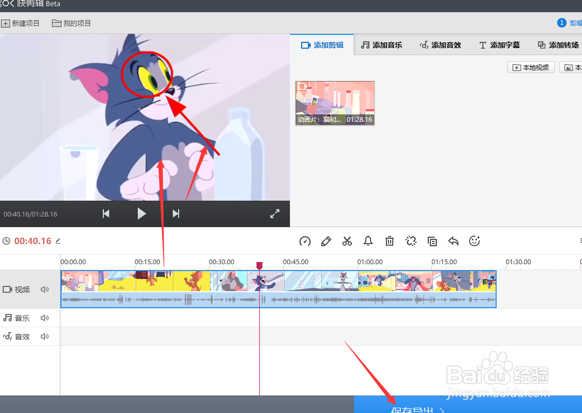Click the 音乐 track label
This screenshot has height=413, width=582.
tap(22, 318)
